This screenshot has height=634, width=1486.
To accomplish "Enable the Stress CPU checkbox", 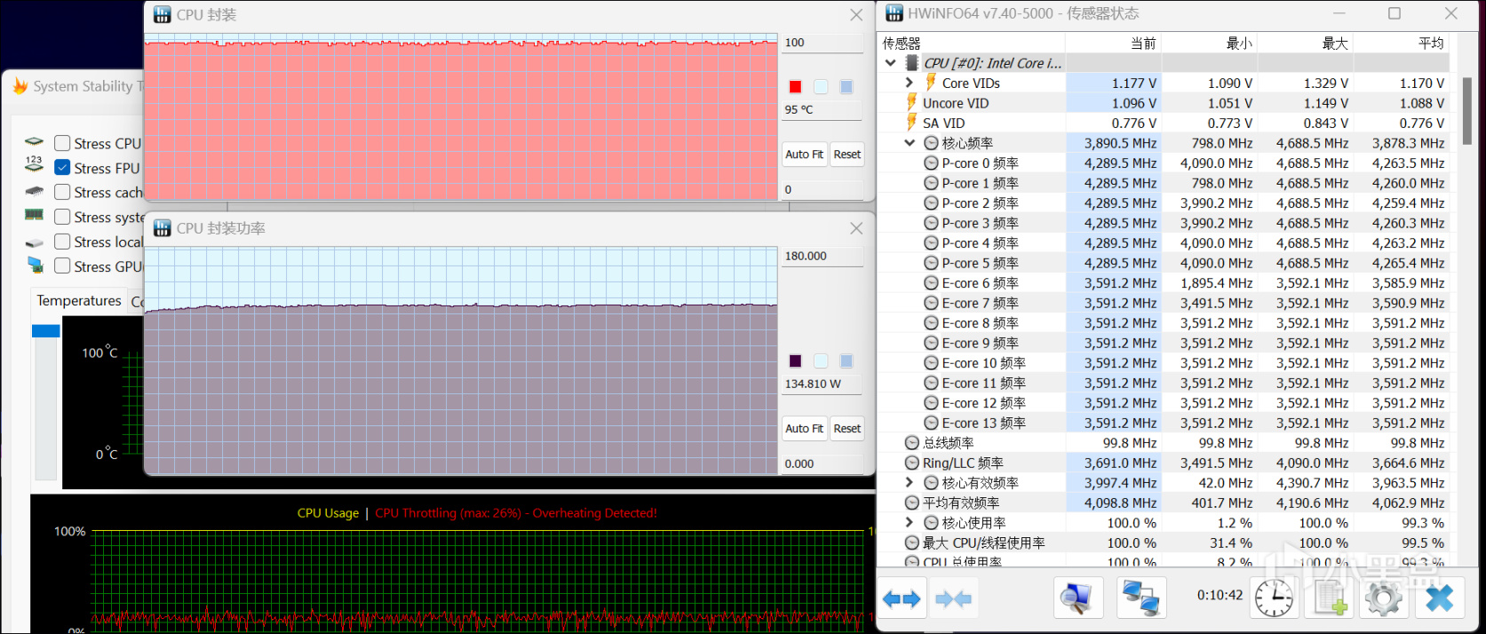I will point(62,143).
